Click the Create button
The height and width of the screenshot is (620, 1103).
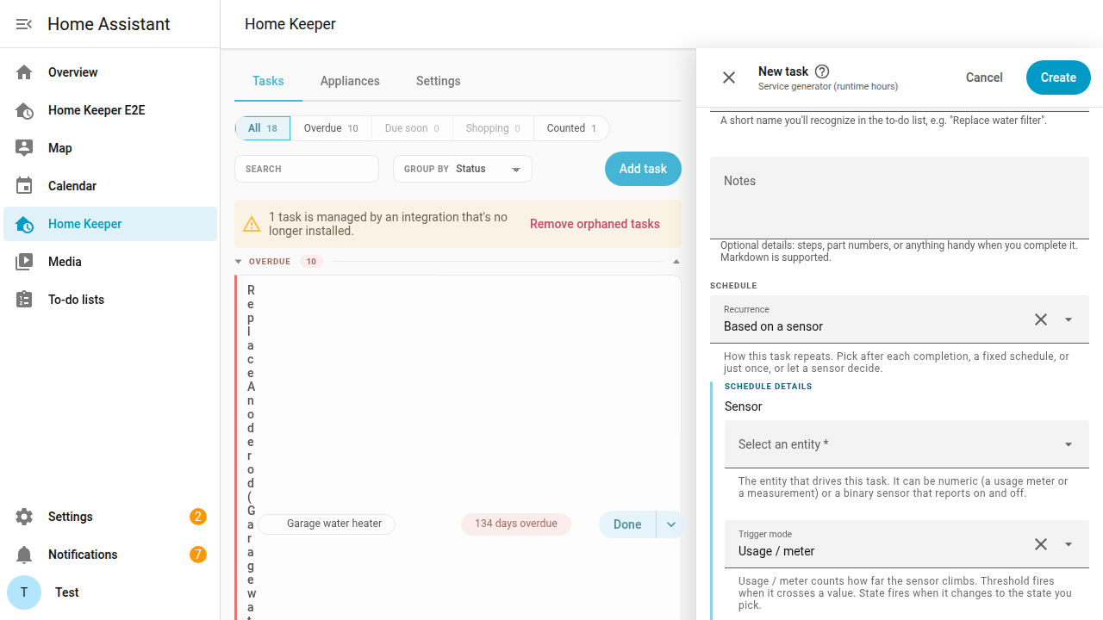click(x=1058, y=77)
